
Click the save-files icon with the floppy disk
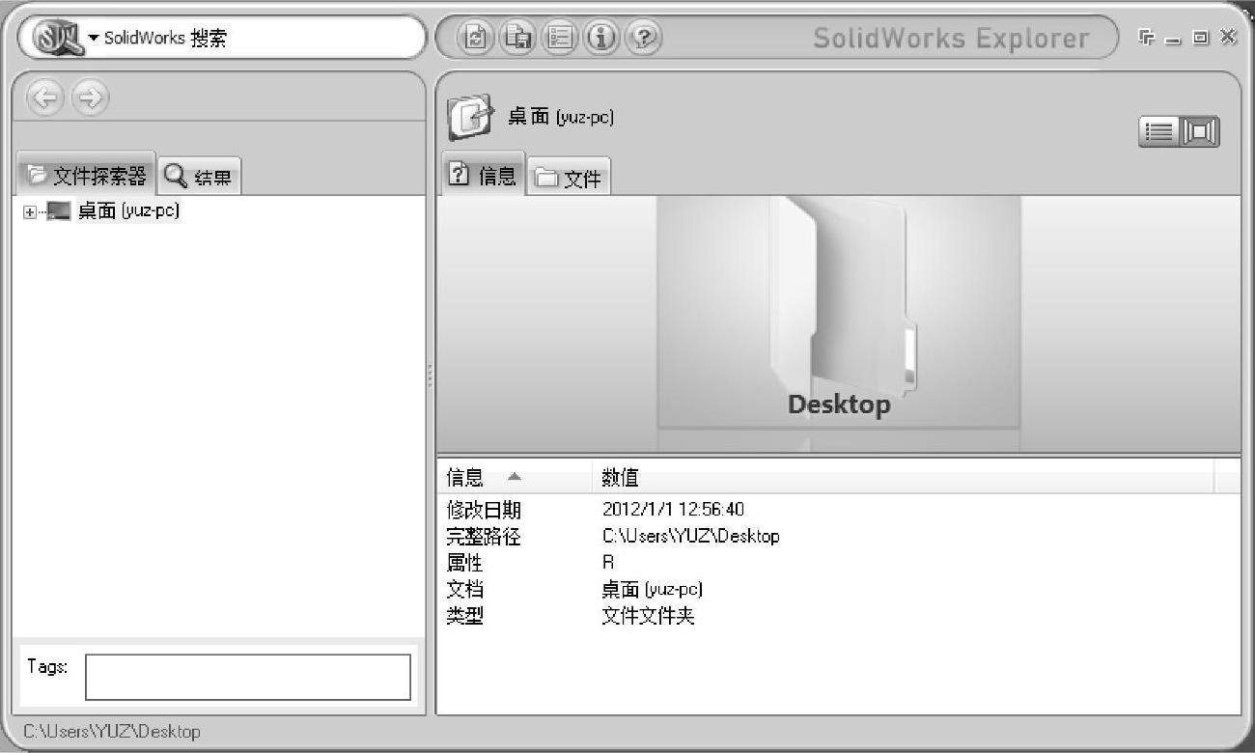517,38
